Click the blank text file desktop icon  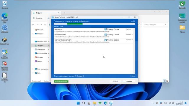point(5,77)
